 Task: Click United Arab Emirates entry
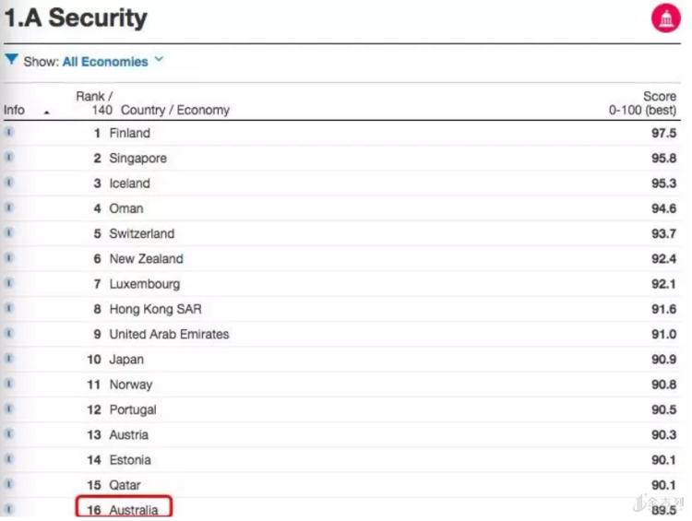[x=169, y=334]
